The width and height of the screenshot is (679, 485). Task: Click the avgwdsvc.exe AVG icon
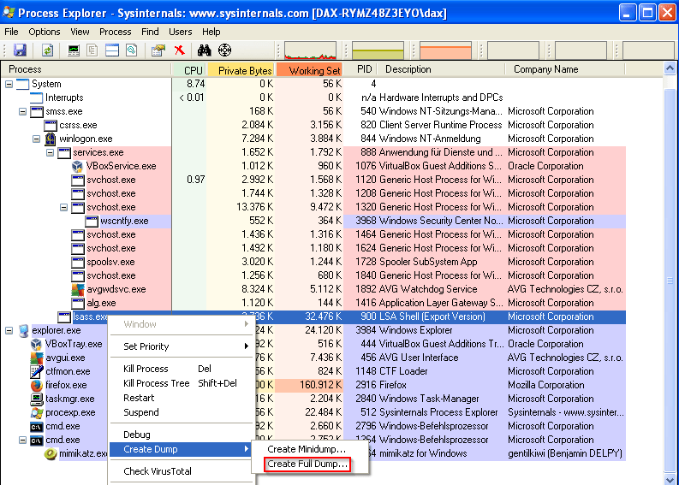[x=78, y=289]
